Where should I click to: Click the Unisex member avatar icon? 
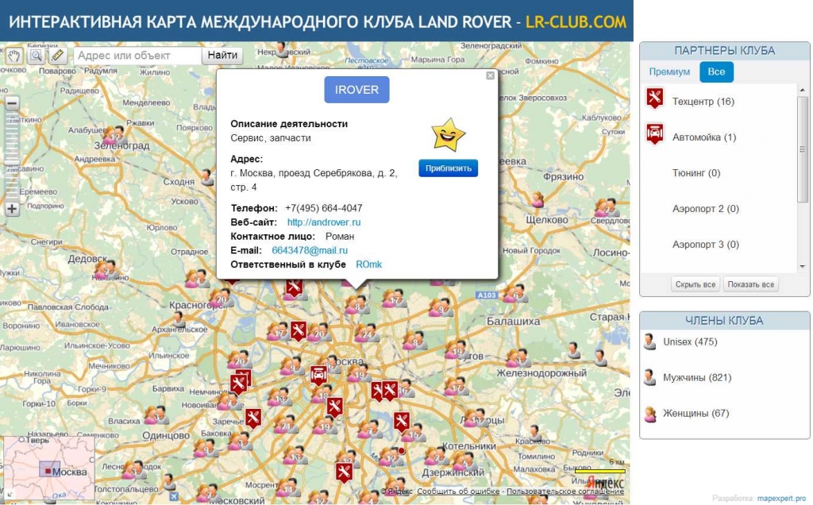(x=649, y=341)
